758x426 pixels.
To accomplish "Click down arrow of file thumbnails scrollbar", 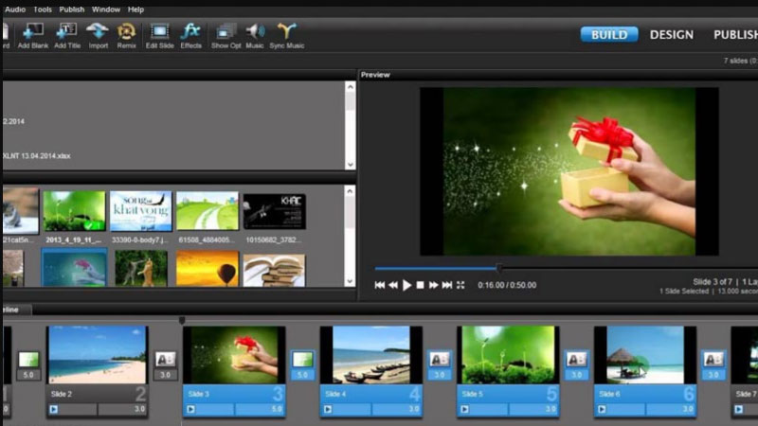I will (x=350, y=281).
